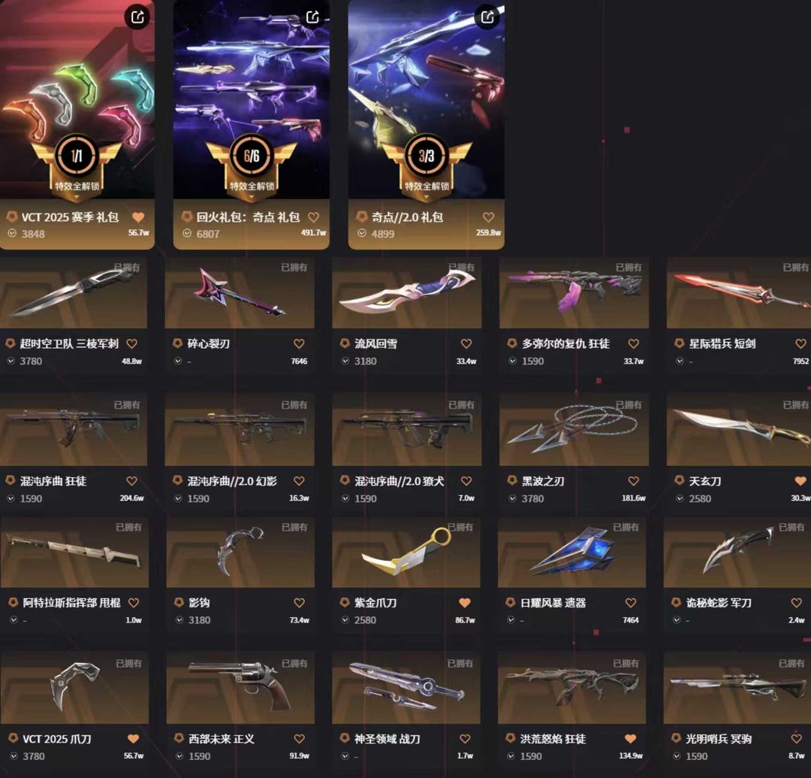Favorite the 回火礼包：奇点礼包 bundle
The image size is (811, 778).
tap(313, 217)
